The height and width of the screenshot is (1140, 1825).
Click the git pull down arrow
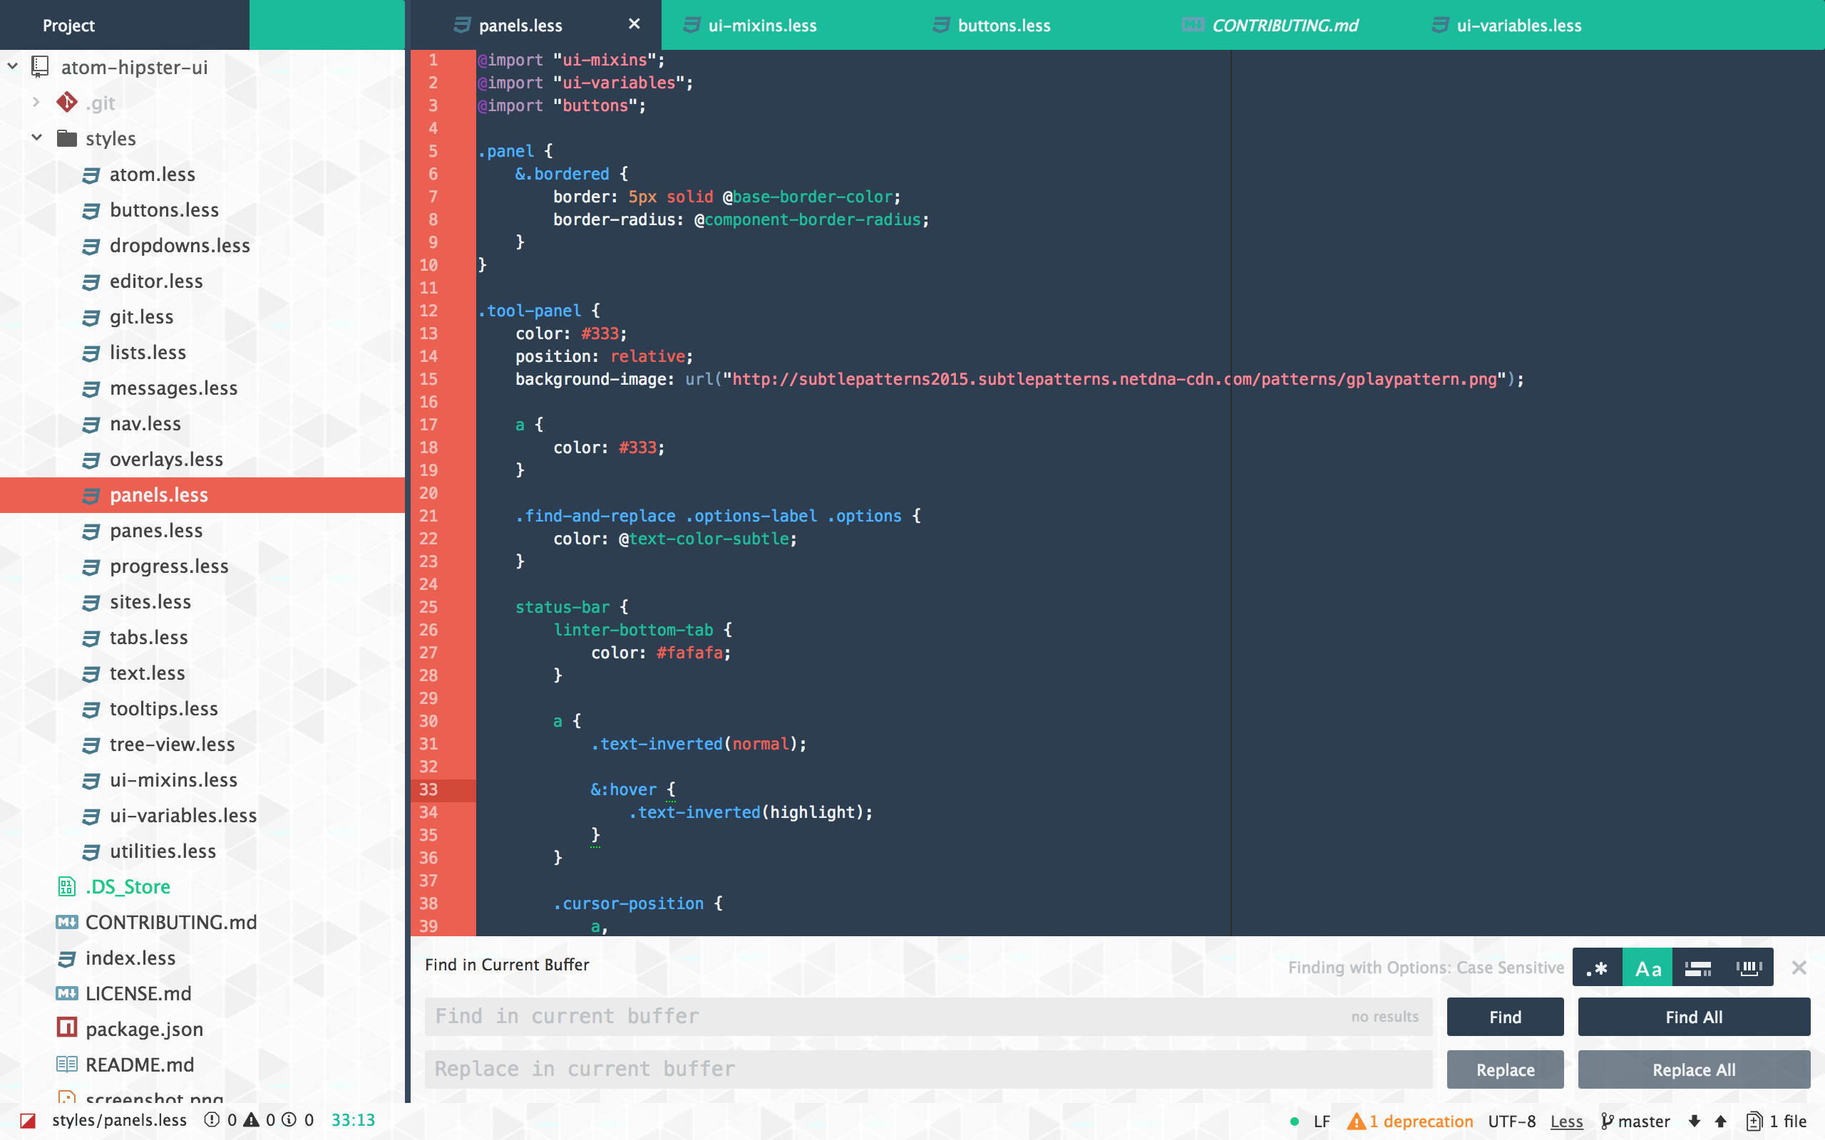point(1695,1121)
